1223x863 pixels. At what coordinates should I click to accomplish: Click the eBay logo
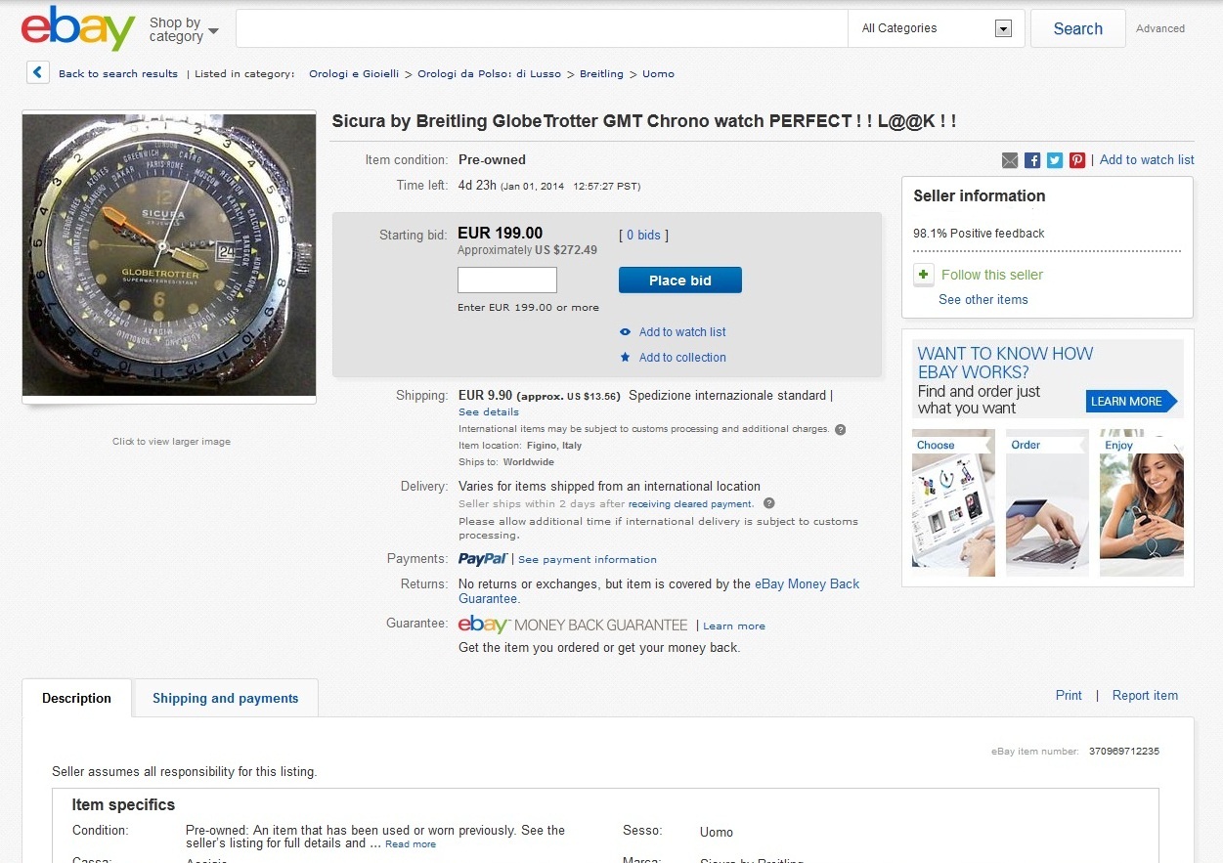tap(78, 29)
